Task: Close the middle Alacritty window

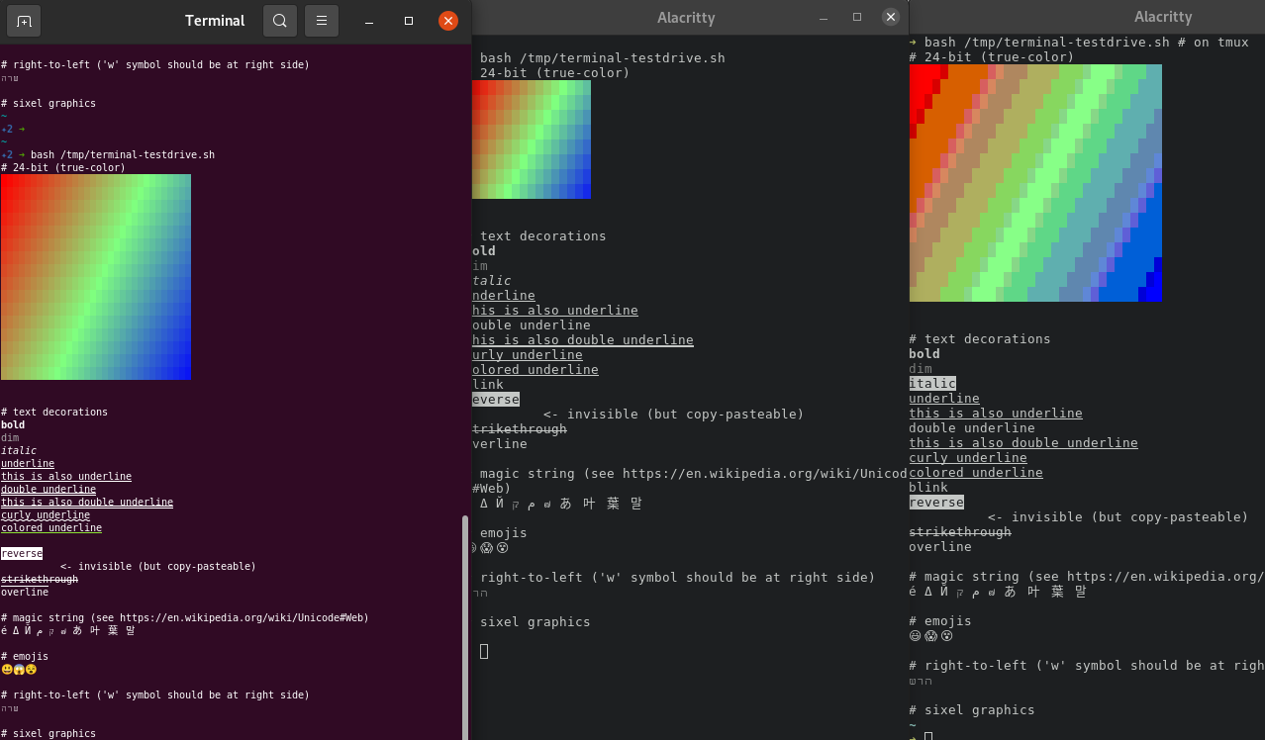Action: pos(890,17)
